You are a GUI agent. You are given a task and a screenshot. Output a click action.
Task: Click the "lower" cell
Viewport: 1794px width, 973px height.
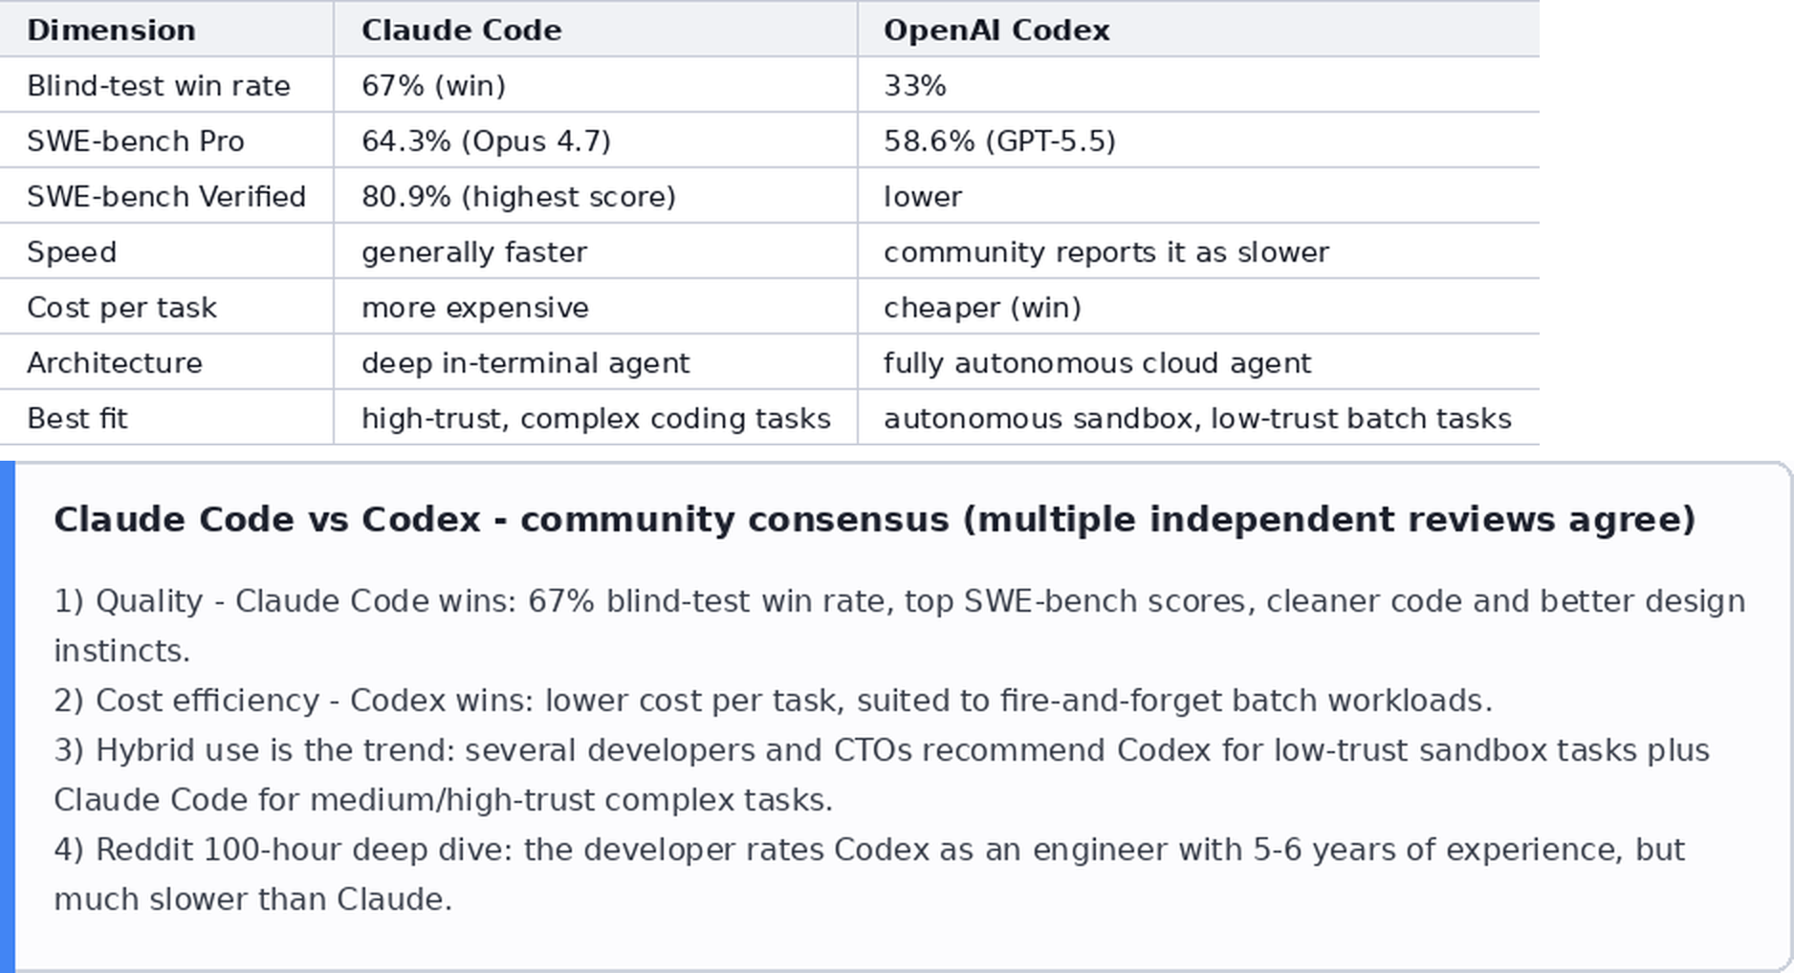click(x=1198, y=196)
